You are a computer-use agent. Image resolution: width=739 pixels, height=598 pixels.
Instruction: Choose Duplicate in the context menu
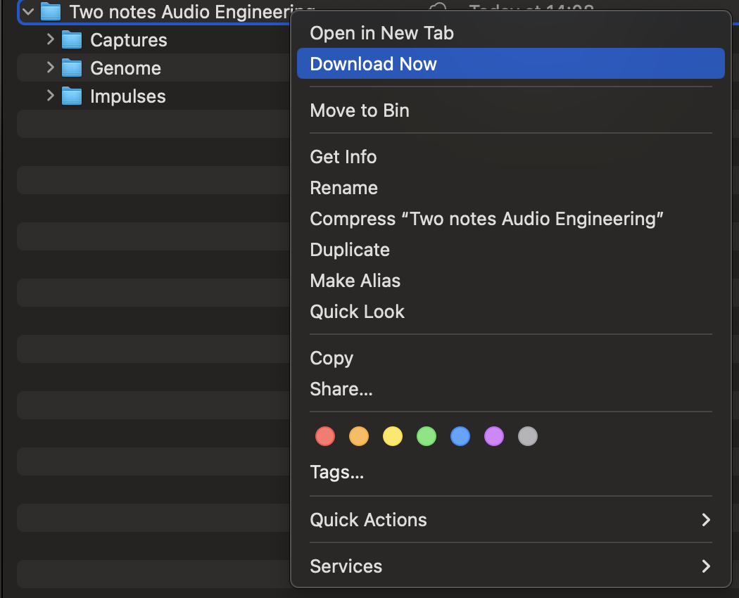(x=511, y=249)
